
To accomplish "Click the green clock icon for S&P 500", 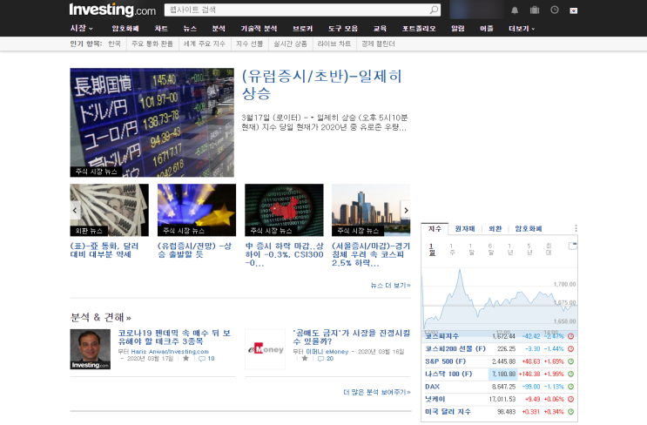I will (x=571, y=361).
